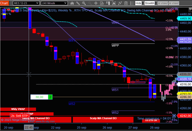Select the 4242,00 red price marker
The width and height of the screenshot is (192, 131).
pos(185,116)
